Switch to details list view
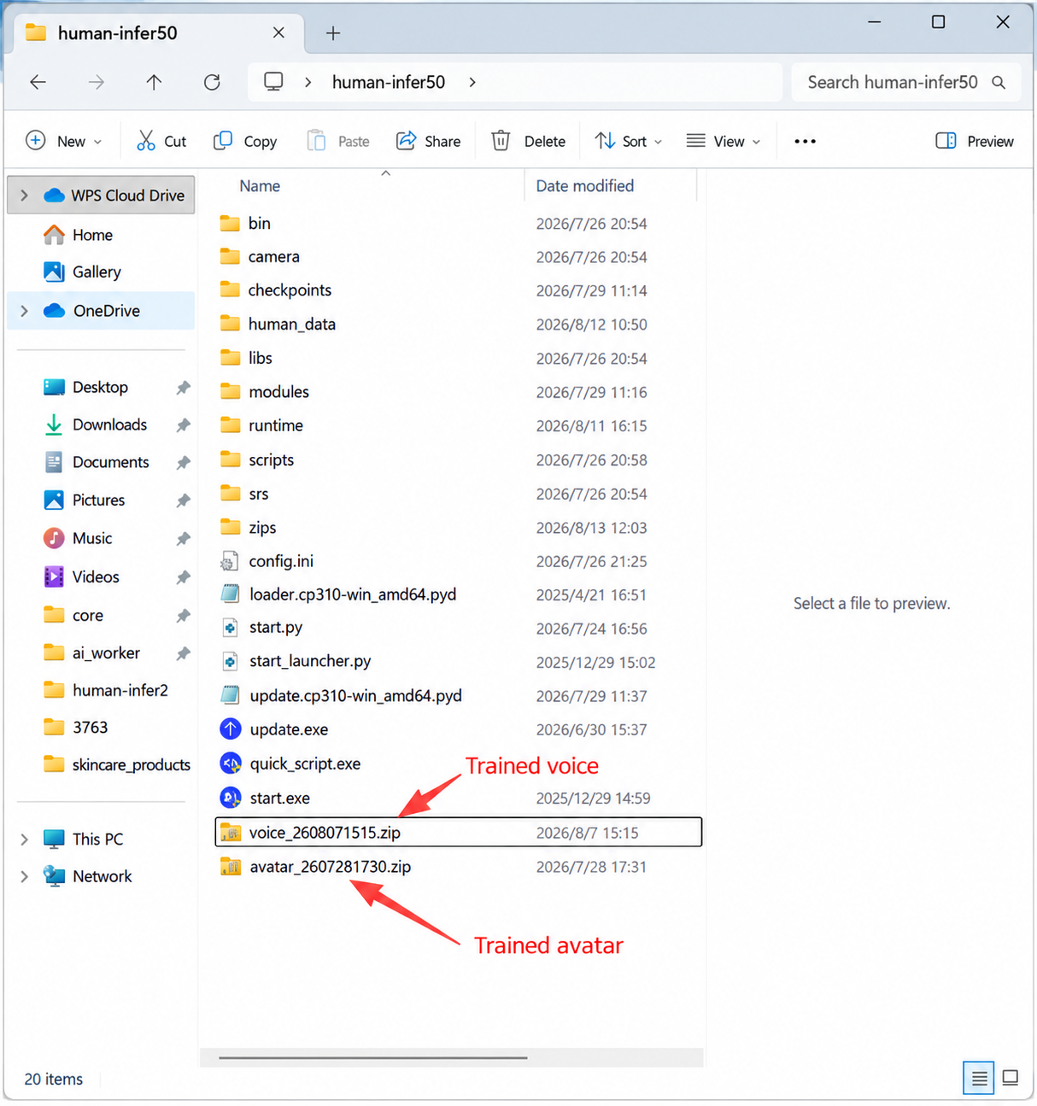Viewport: 1037px width, 1106px height. pyautogui.click(x=979, y=1078)
